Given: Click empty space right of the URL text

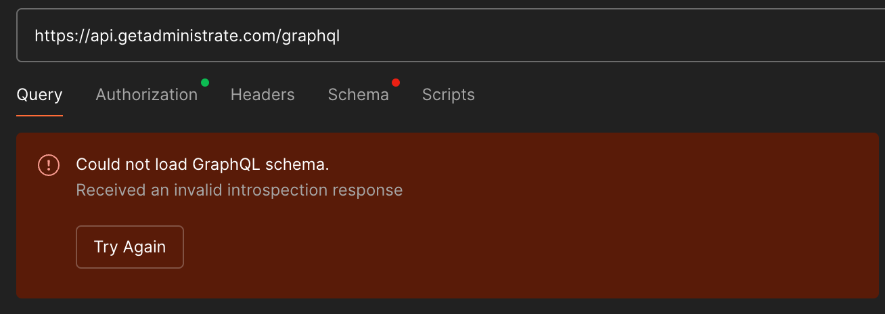Looking at the screenshot, I should coord(609,36).
